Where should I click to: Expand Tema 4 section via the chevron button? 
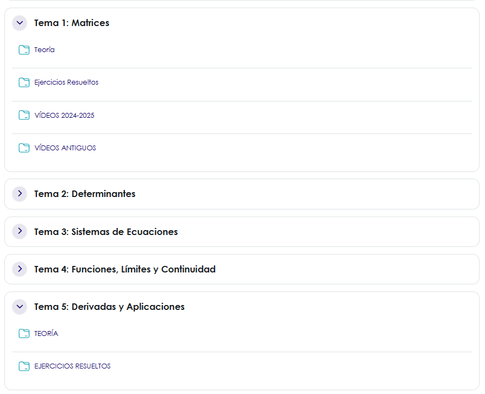(x=20, y=269)
